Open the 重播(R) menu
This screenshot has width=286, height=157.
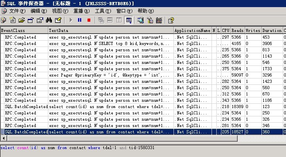click(x=82, y=11)
